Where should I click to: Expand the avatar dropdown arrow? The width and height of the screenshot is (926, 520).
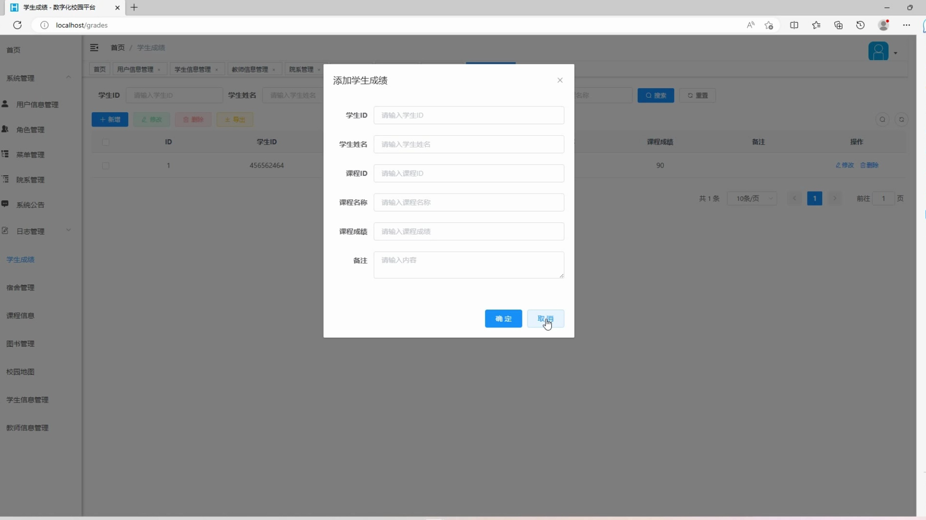896,53
